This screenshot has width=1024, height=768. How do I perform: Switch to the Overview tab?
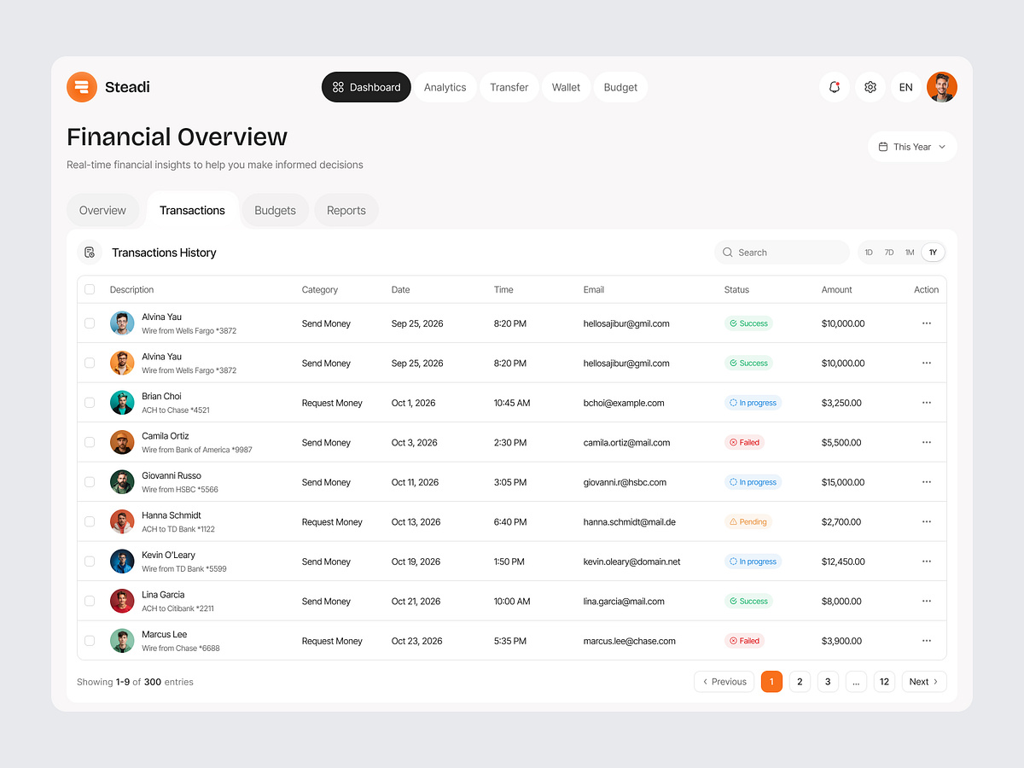(102, 211)
